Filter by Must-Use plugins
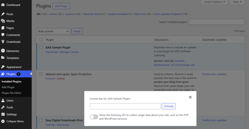 pyautogui.click(x=140, y=14)
